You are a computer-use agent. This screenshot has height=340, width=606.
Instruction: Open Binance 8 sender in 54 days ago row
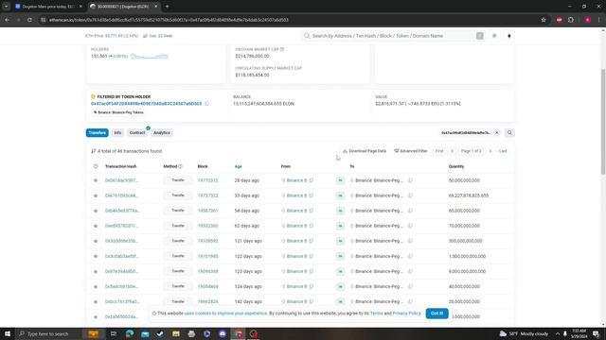[296, 211]
